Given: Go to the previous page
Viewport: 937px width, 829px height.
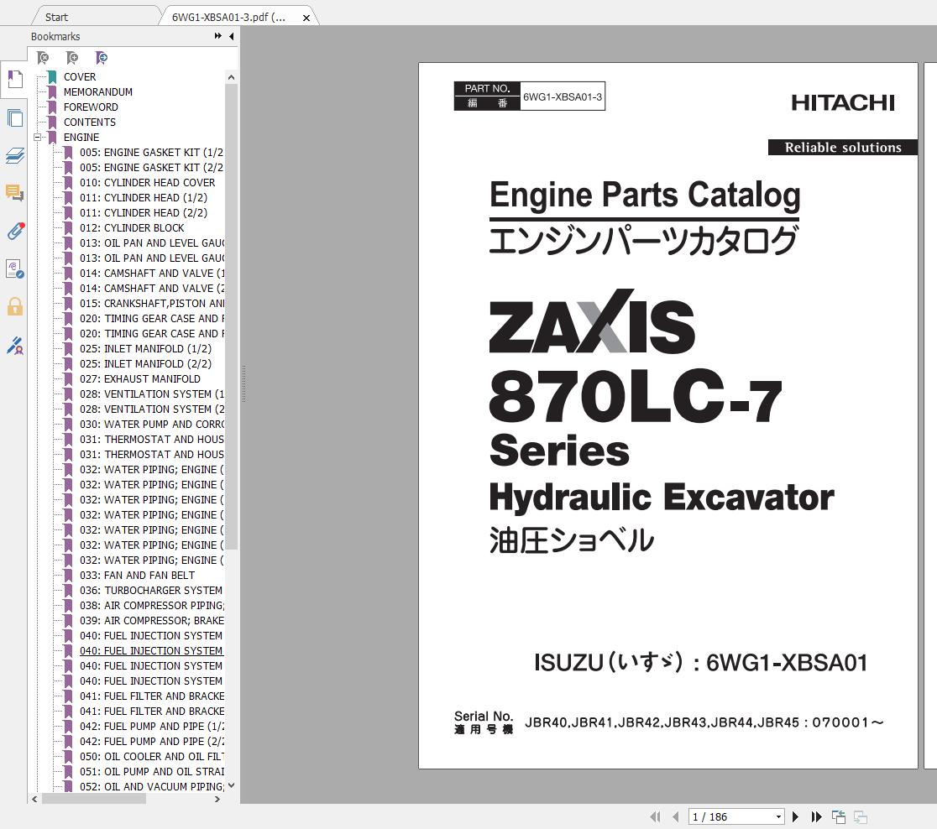Looking at the screenshot, I should (x=676, y=816).
